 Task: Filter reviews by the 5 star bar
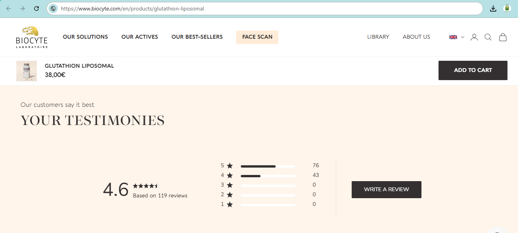point(268,166)
